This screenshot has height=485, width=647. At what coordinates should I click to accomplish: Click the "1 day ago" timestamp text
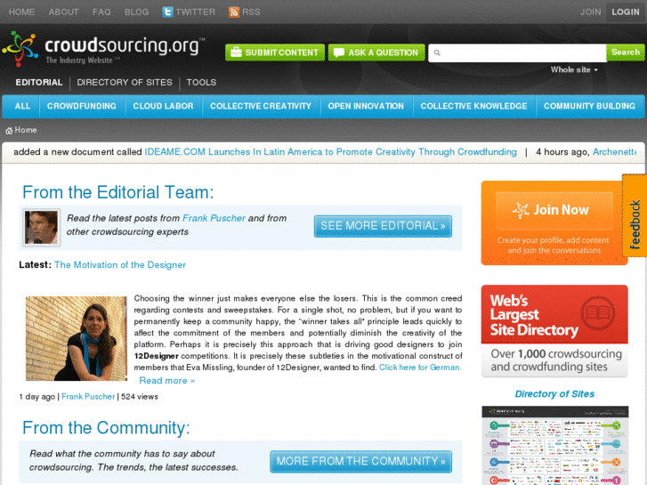pos(36,397)
